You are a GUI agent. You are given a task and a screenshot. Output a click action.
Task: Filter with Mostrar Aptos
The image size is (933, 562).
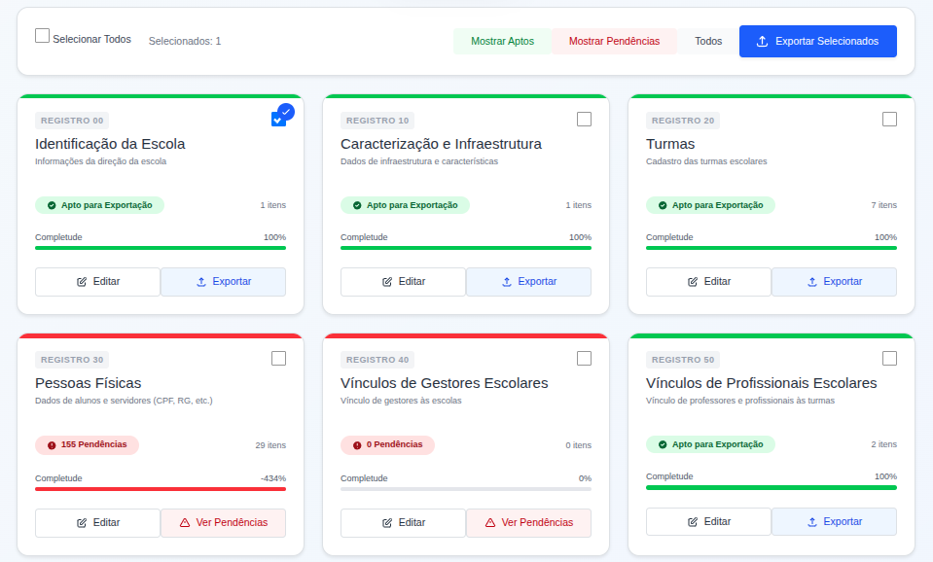[x=502, y=41]
